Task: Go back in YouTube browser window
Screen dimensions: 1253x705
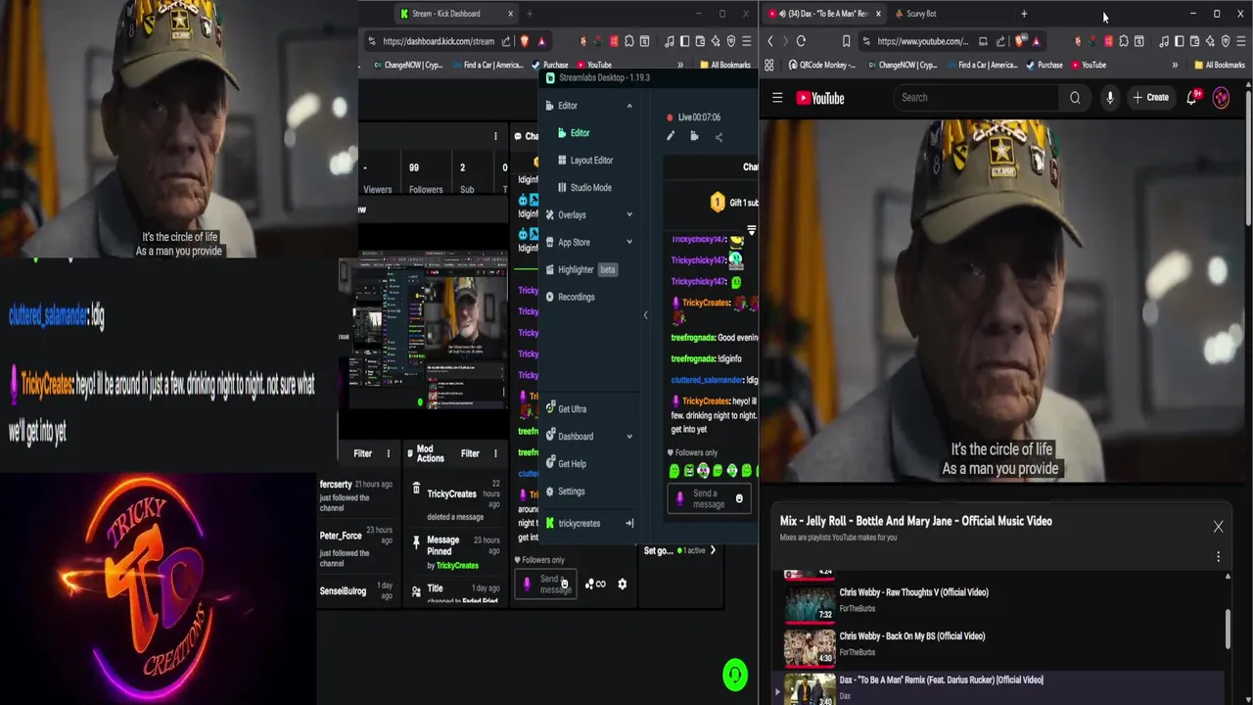Action: click(770, 41)
